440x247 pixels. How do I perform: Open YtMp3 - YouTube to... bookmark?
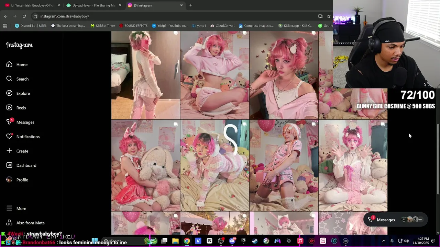169,26
